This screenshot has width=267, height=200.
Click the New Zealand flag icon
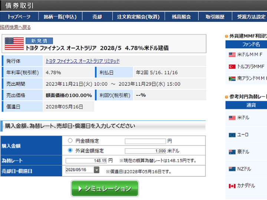coord(232,169)
